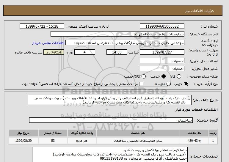Click the scroll stepper in the شرح کلی نیاز box
The width and height of the screenshot is (229, 162).
pos(189,98)
